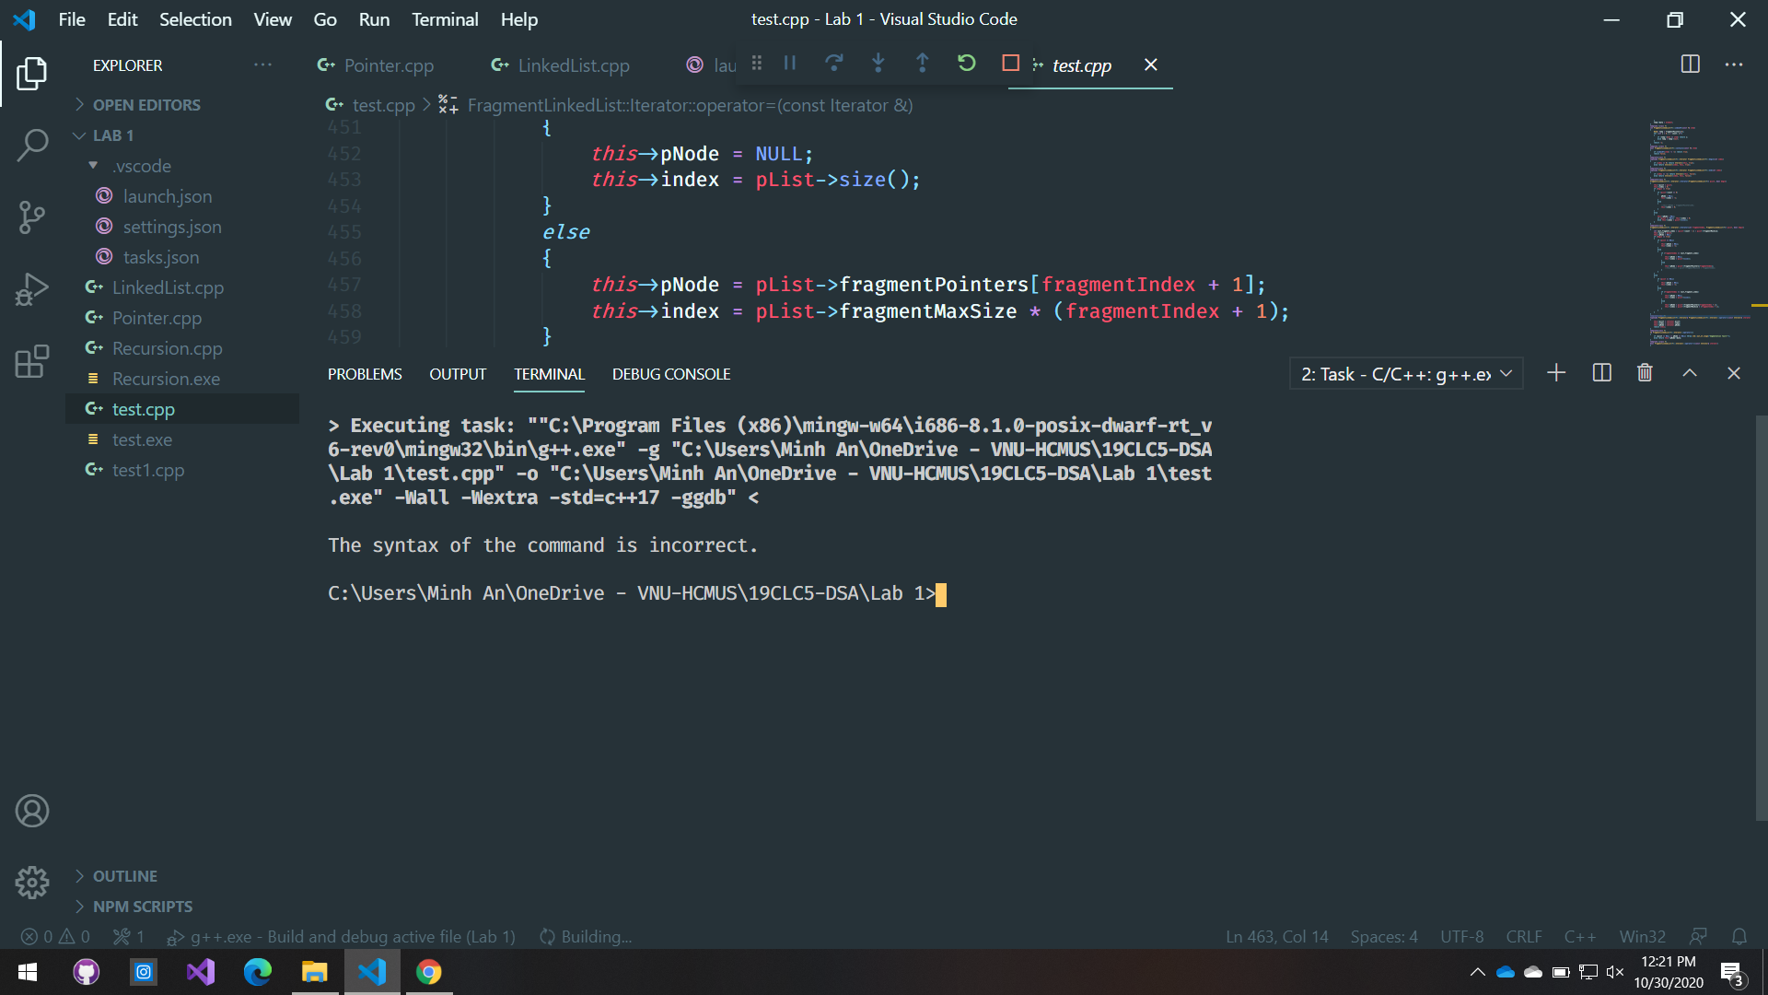Viewport: 1768px width, 995px height.
Task: Launch Google Chrome from the taskbar
Action: click(x=429, y=972)
